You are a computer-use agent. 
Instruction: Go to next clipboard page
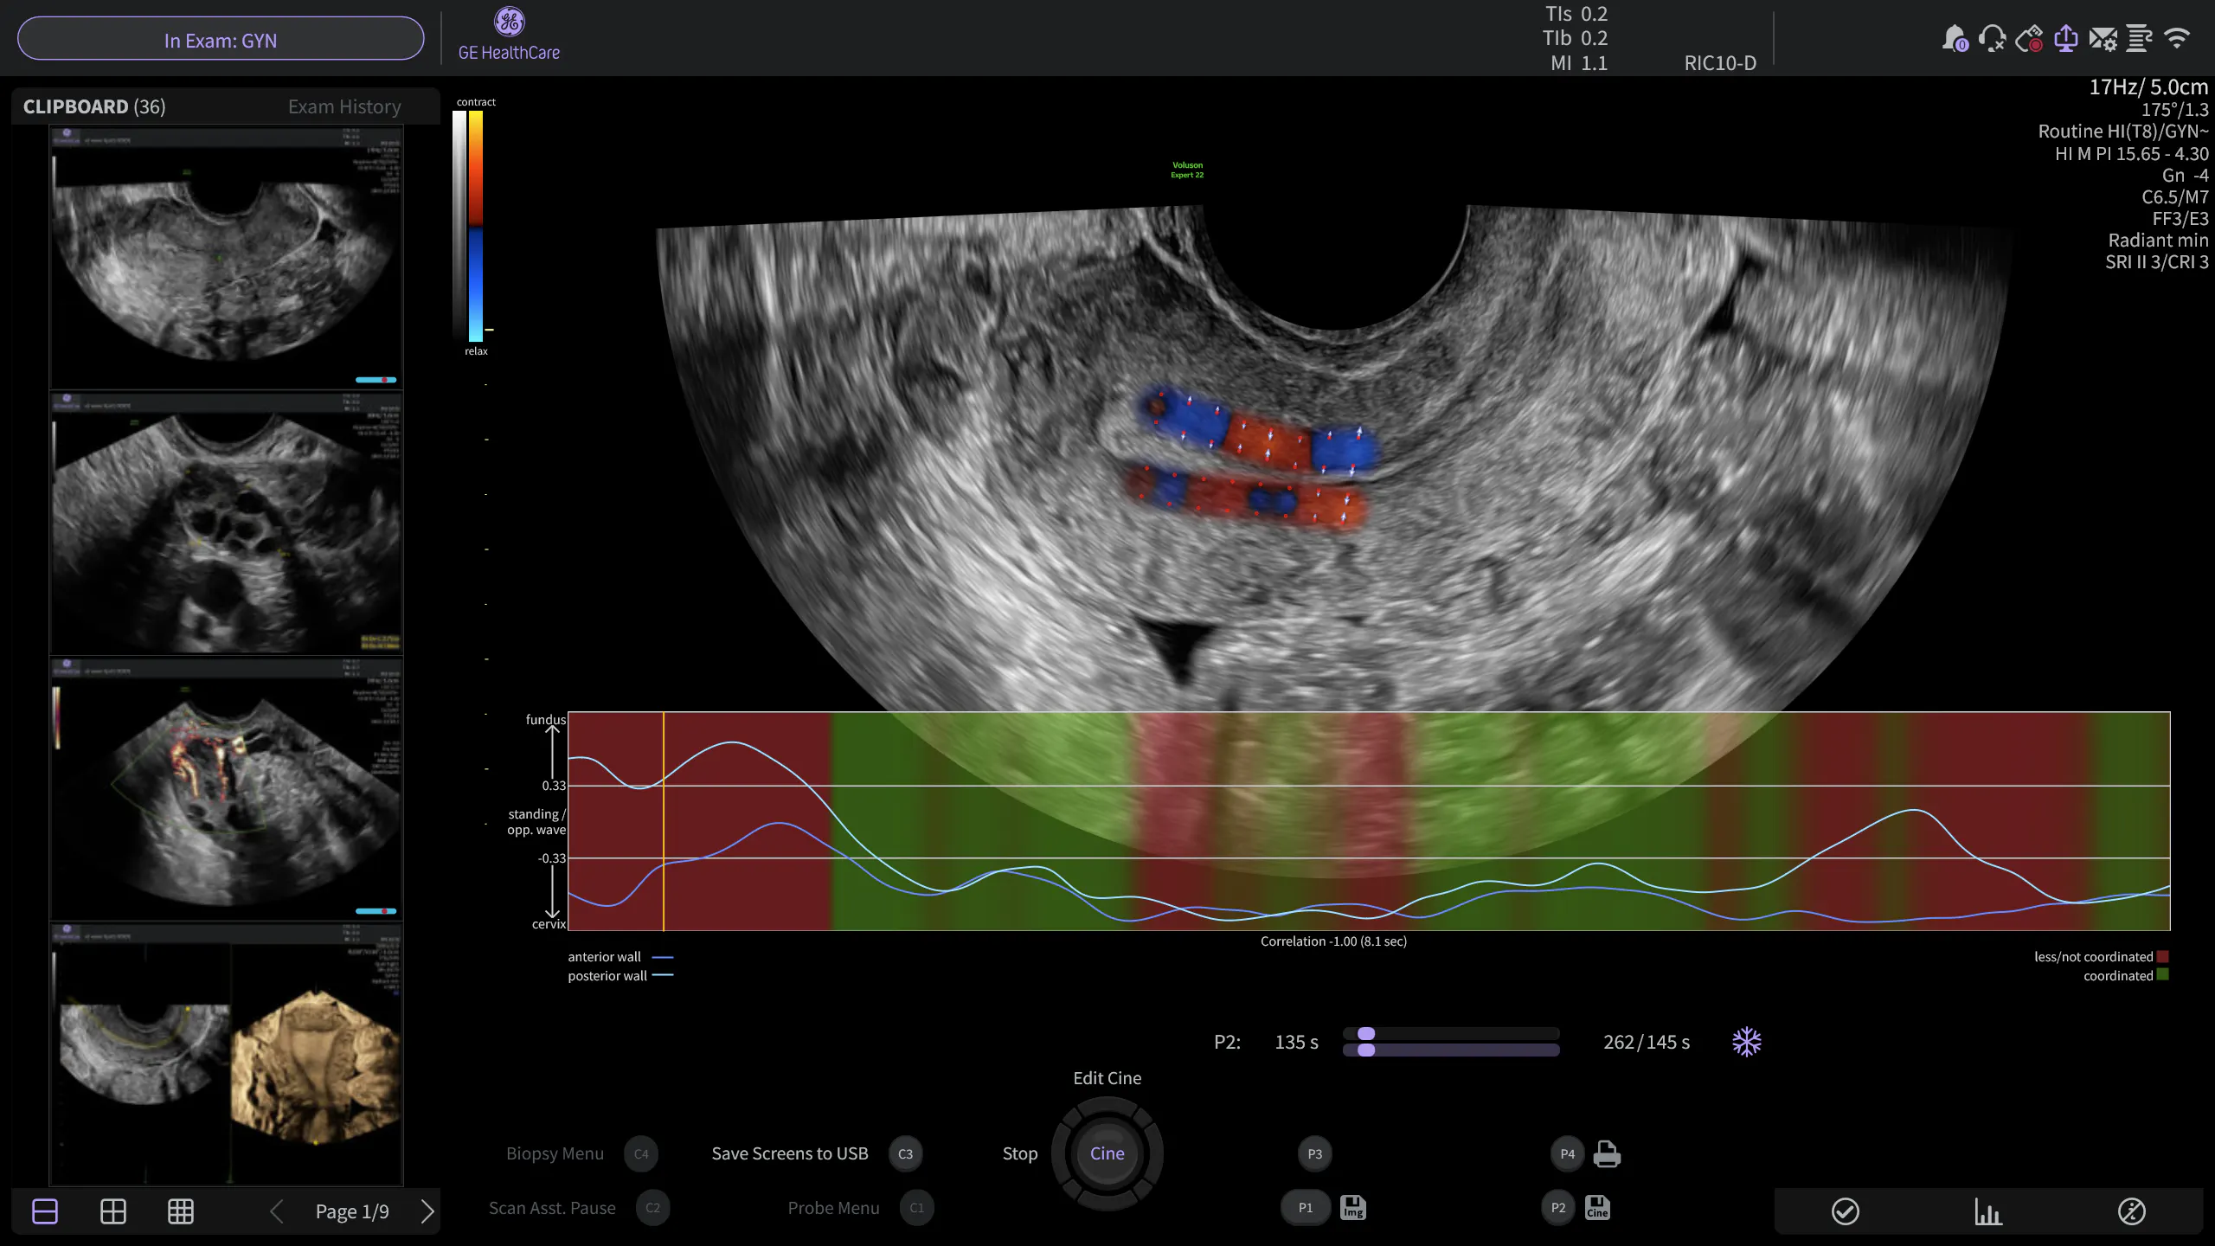[x=427, y=1211]
